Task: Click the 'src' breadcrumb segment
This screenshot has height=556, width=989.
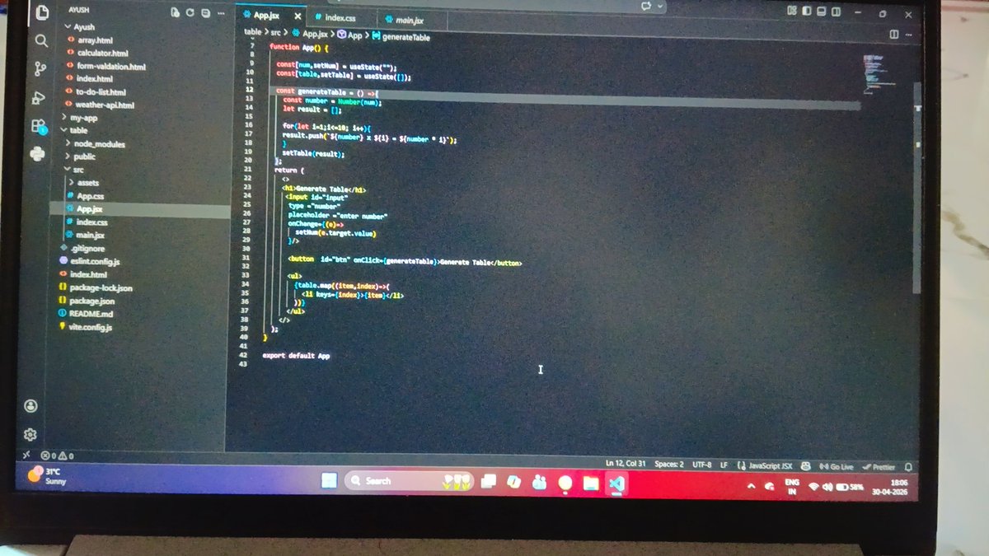Action: (276, 33)
